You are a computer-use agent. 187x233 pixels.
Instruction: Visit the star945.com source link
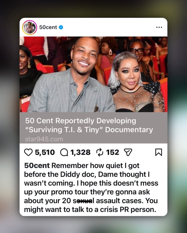pos(44,139)
